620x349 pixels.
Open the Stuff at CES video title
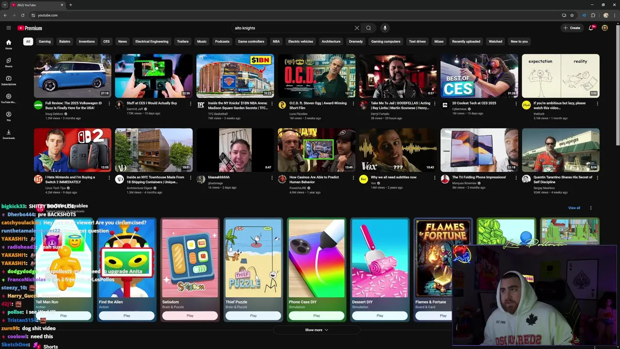[152, 103]
